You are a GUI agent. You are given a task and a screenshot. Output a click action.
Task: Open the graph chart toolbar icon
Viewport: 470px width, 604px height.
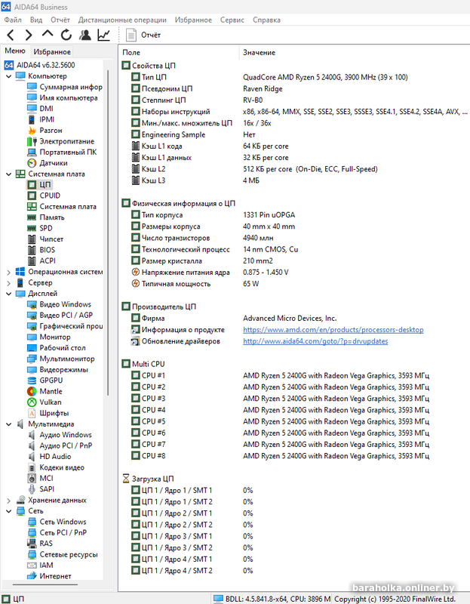click(x=103, y=35)
